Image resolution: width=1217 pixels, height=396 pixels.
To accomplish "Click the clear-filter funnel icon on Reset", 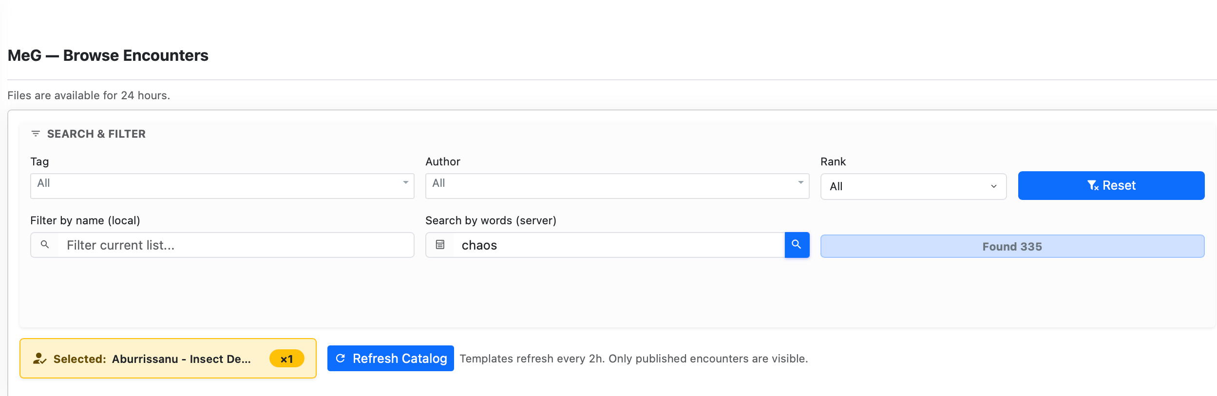I will coord(1092,185).
